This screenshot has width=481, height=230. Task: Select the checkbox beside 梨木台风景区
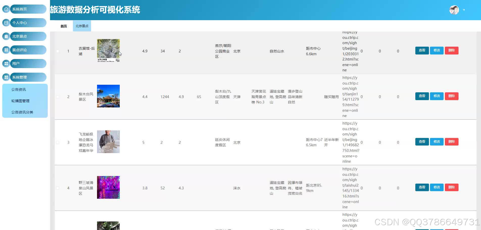click(x=58, y=97)
